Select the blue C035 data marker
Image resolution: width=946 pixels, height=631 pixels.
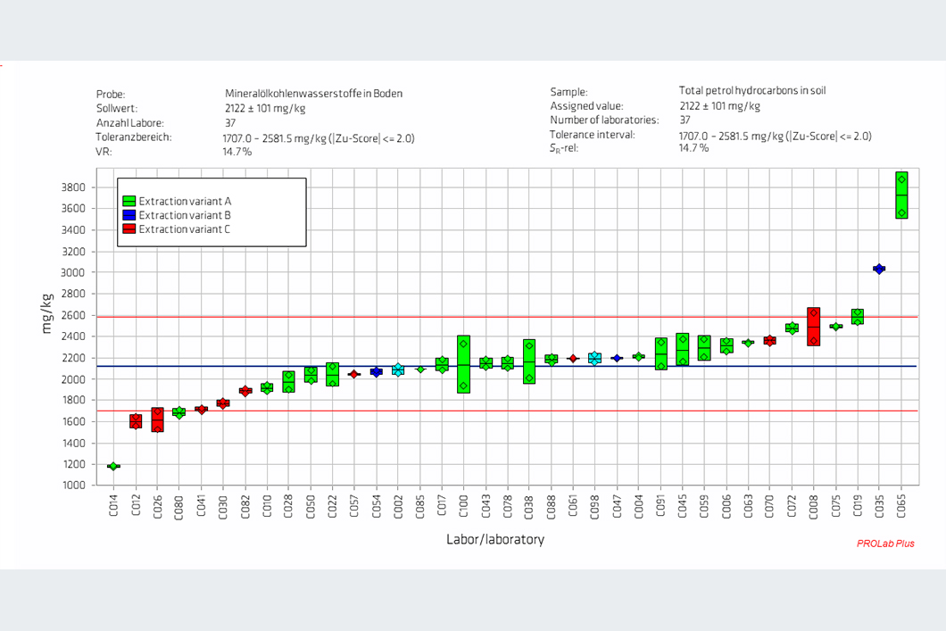[x=879, y=269]
